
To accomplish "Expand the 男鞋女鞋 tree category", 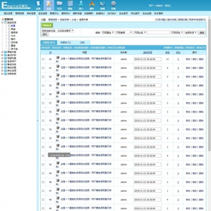I will tap(2, 52).
